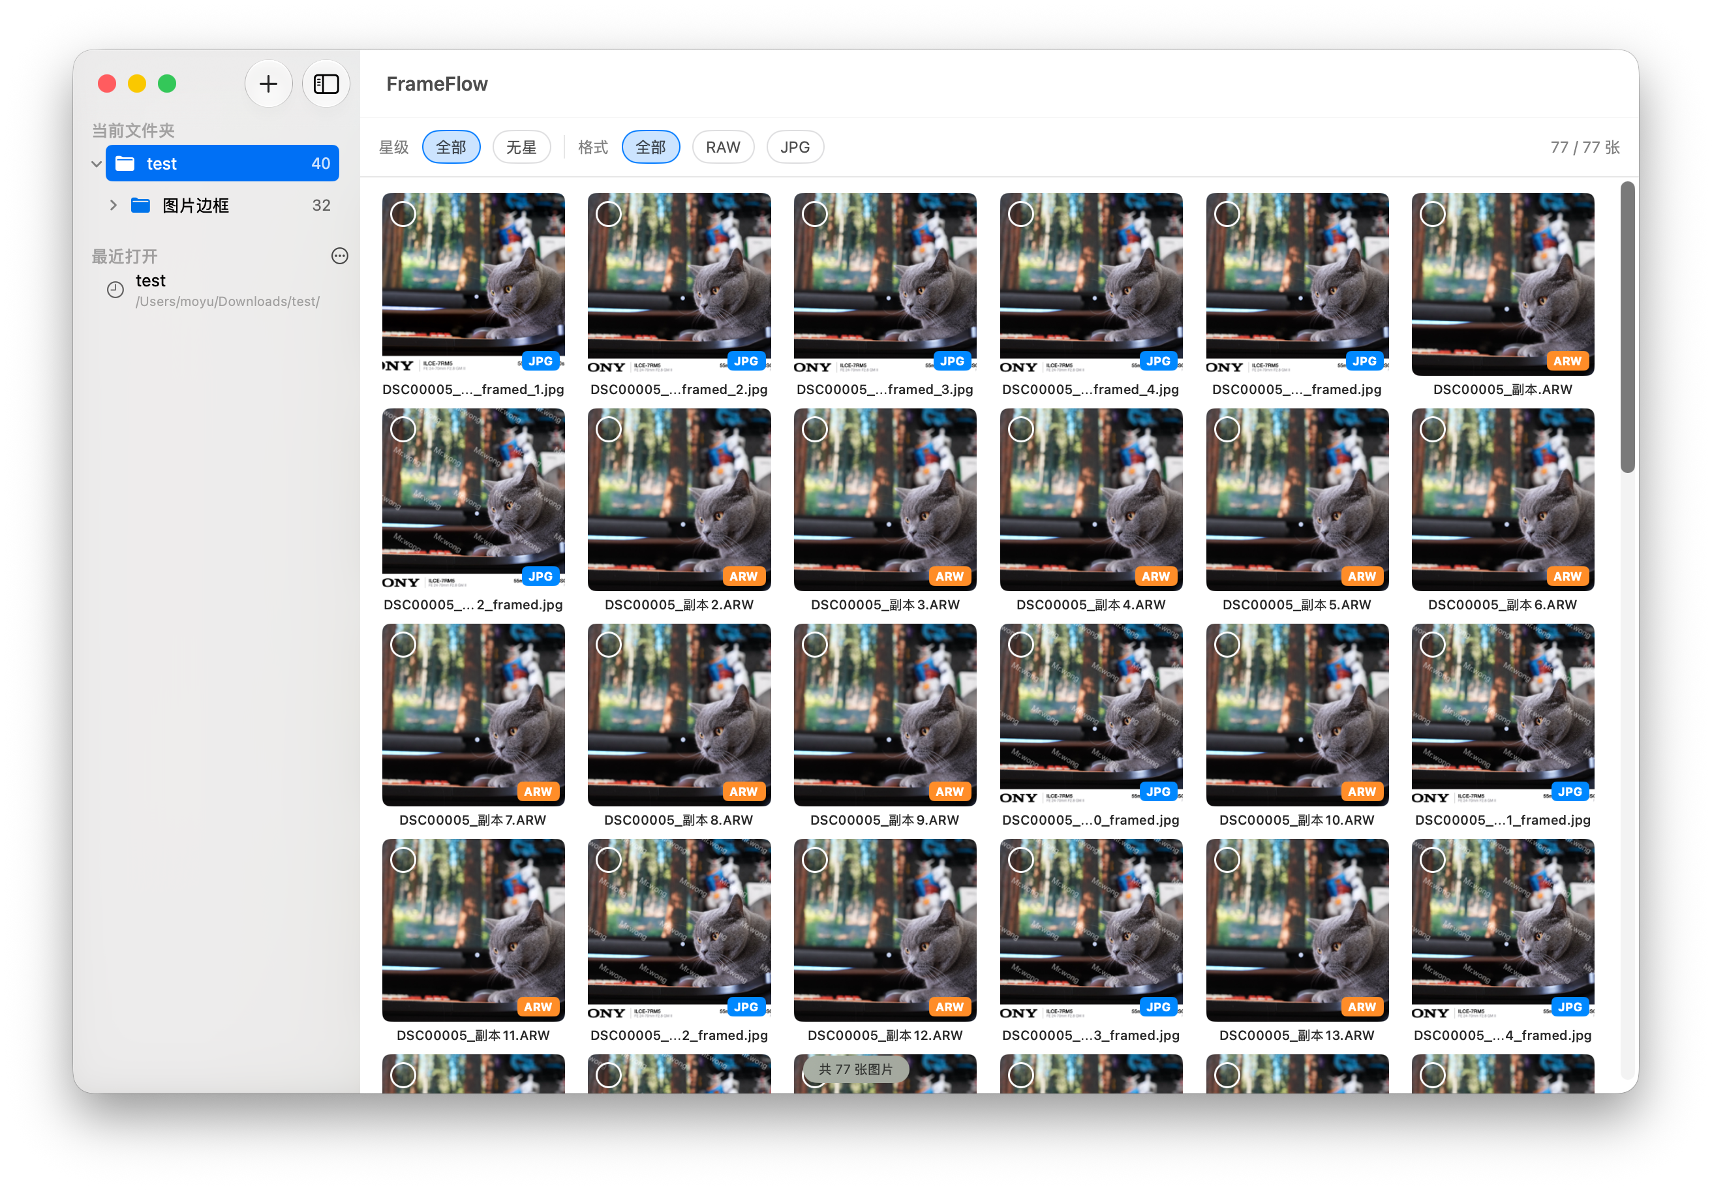Filter by 无星 rating
Viewport: 1712px width, 1190px height.
(x=521, y=147)
